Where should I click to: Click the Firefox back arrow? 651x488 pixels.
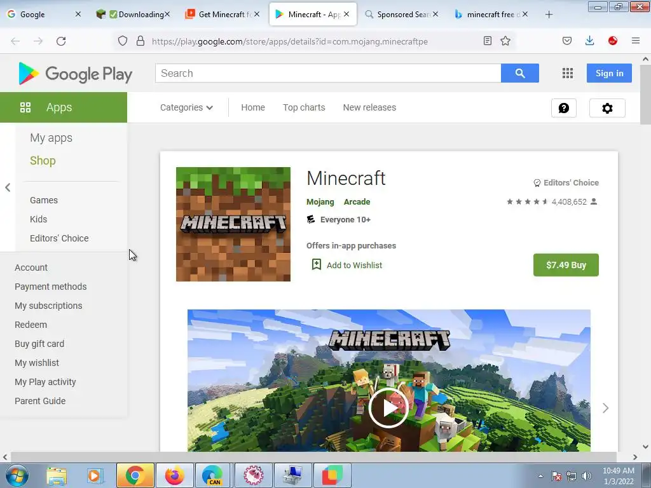click(x=15, y=41)
